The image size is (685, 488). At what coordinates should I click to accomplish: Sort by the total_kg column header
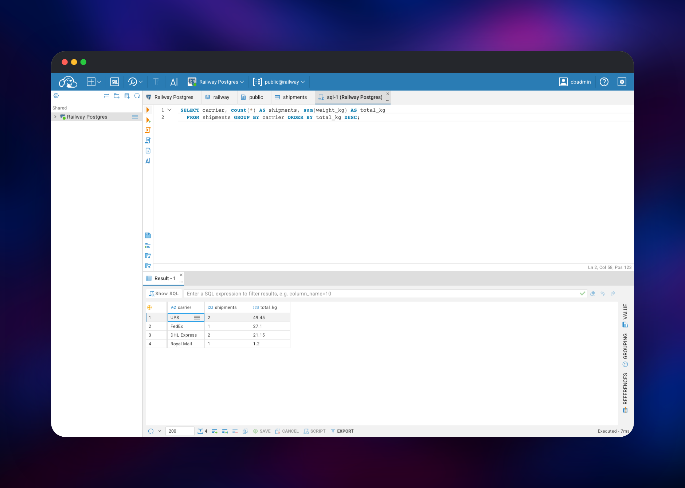point(270,308)
